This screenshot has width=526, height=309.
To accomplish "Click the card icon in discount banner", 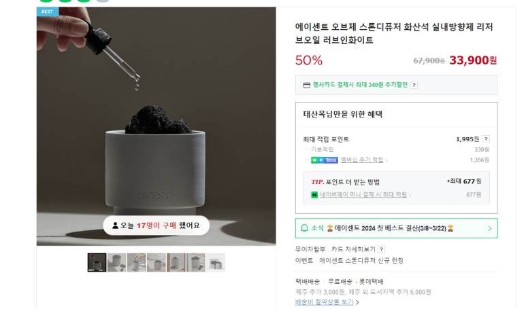I will [307, 85].
